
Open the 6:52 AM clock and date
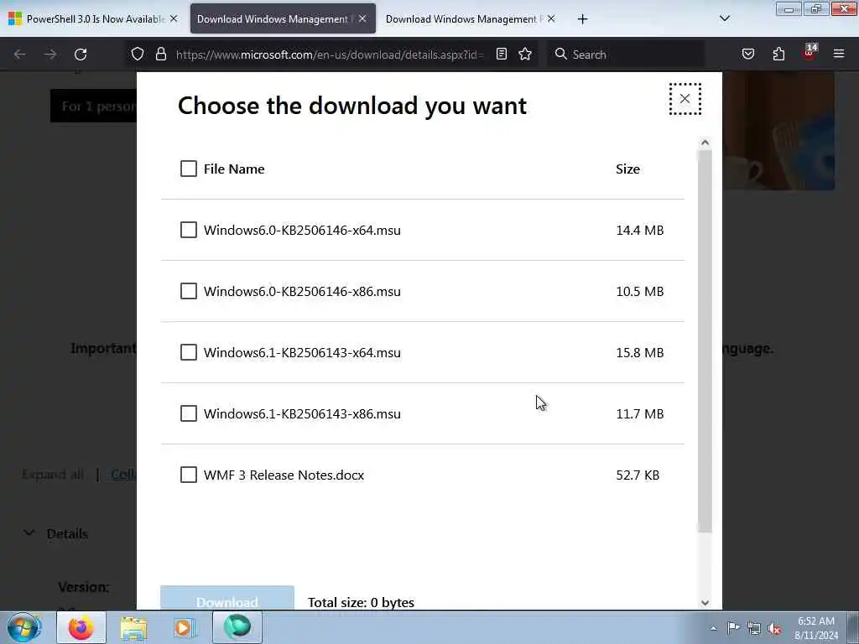click(x=816, y=628)
